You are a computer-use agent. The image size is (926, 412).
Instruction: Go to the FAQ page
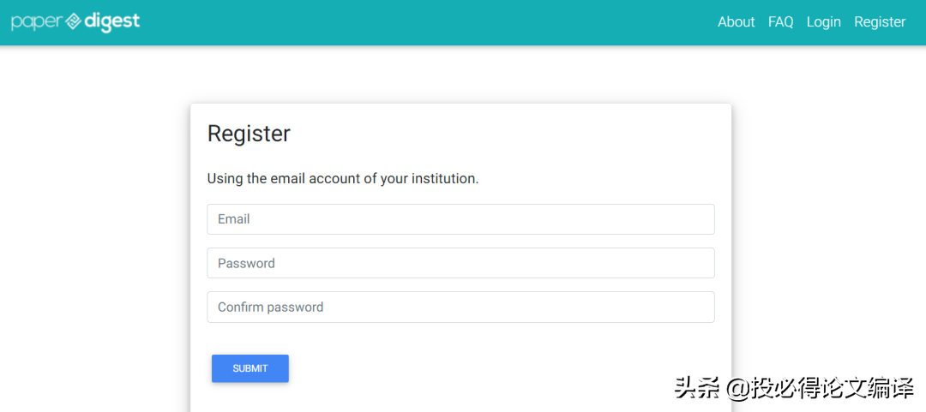[x=780, y=22]
